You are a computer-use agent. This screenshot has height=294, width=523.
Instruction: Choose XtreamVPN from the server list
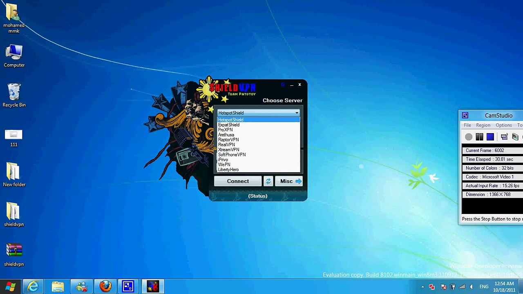(258, 150)
